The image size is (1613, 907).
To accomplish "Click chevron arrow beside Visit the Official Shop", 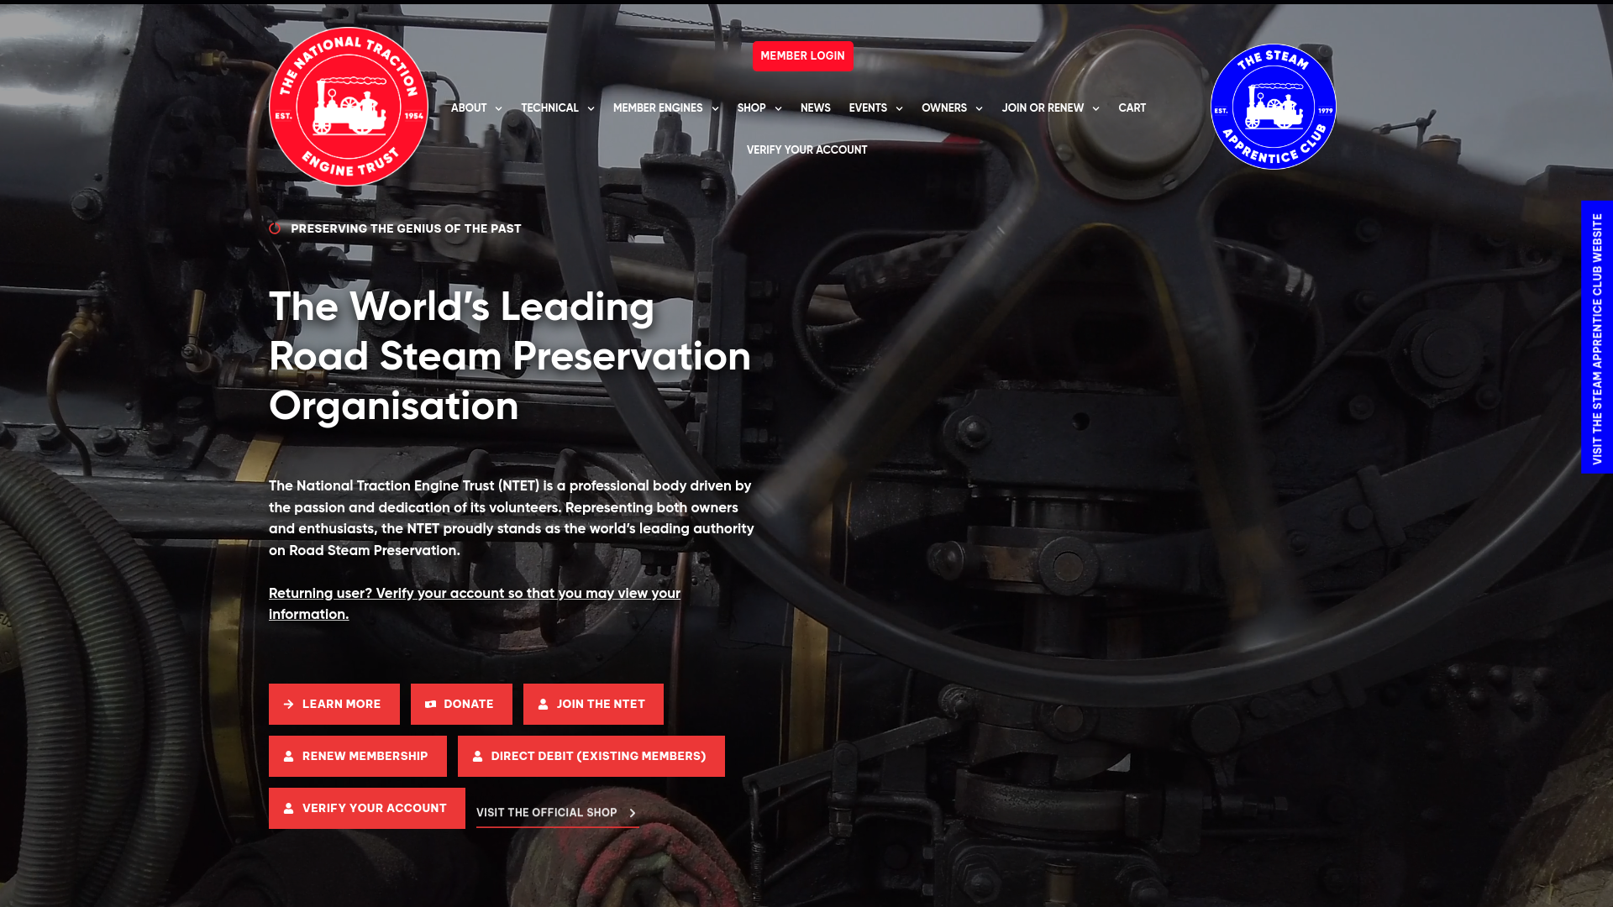I will [x=633, y=813].
